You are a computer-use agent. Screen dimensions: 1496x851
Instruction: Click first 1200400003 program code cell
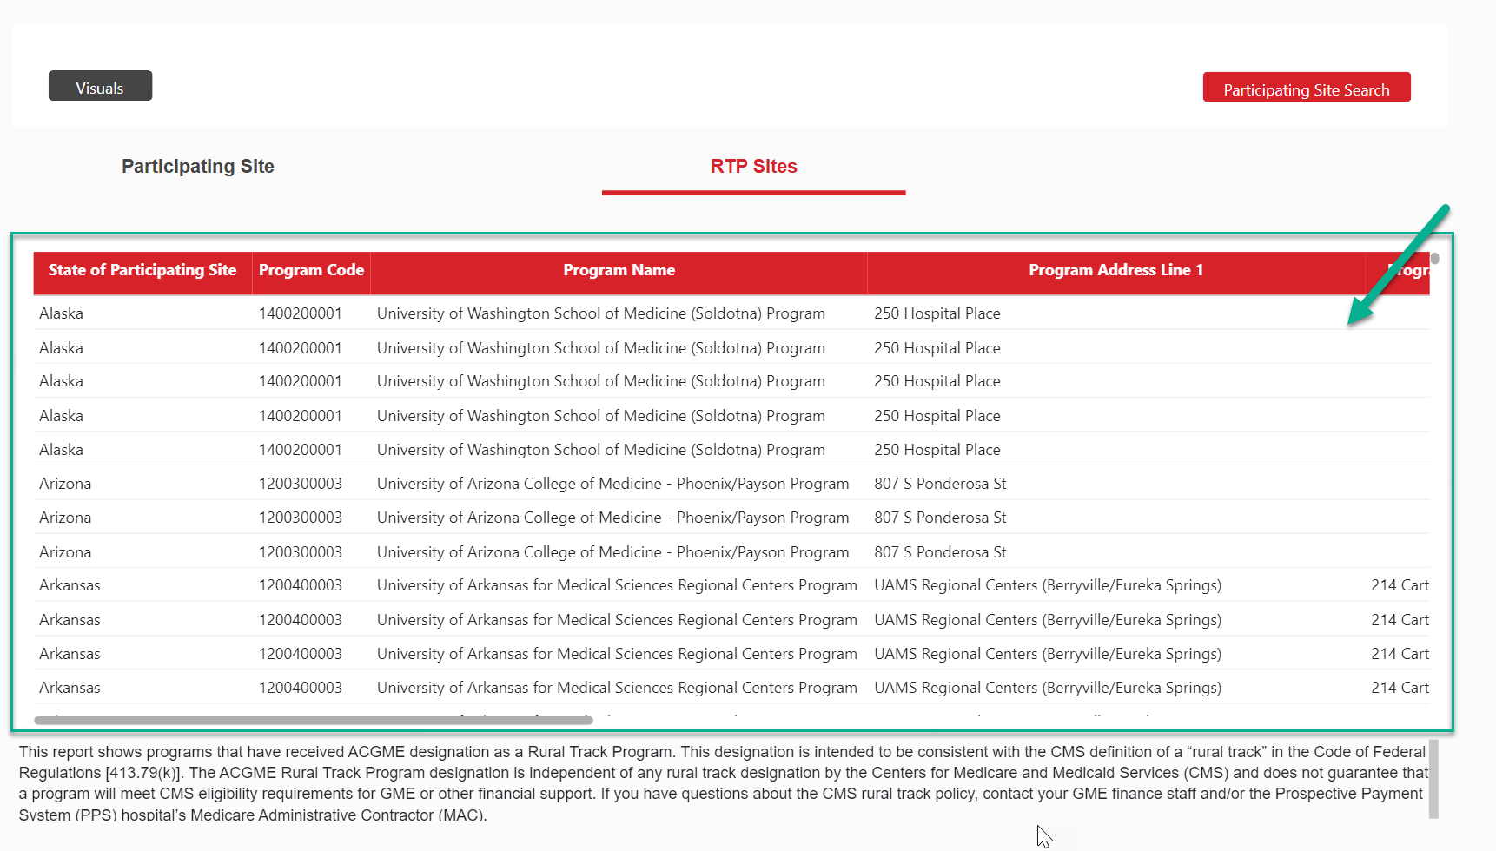click(301, 585)
